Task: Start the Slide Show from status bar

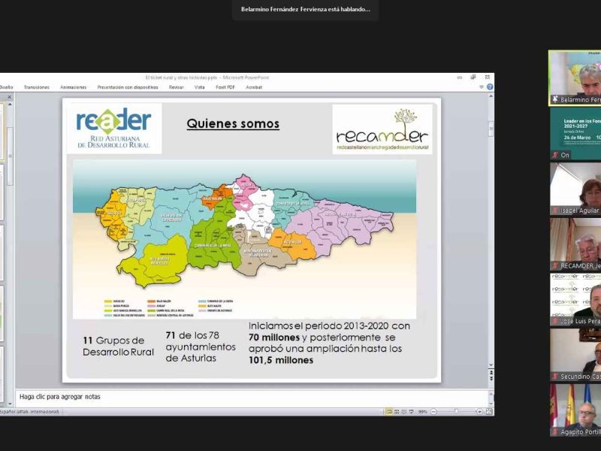Action: (411, 411)
